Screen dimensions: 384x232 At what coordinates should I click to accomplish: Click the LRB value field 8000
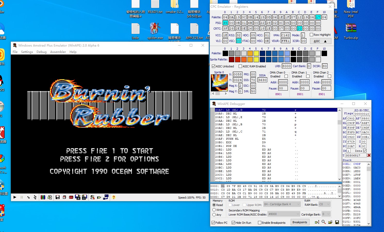pos(287,66)
